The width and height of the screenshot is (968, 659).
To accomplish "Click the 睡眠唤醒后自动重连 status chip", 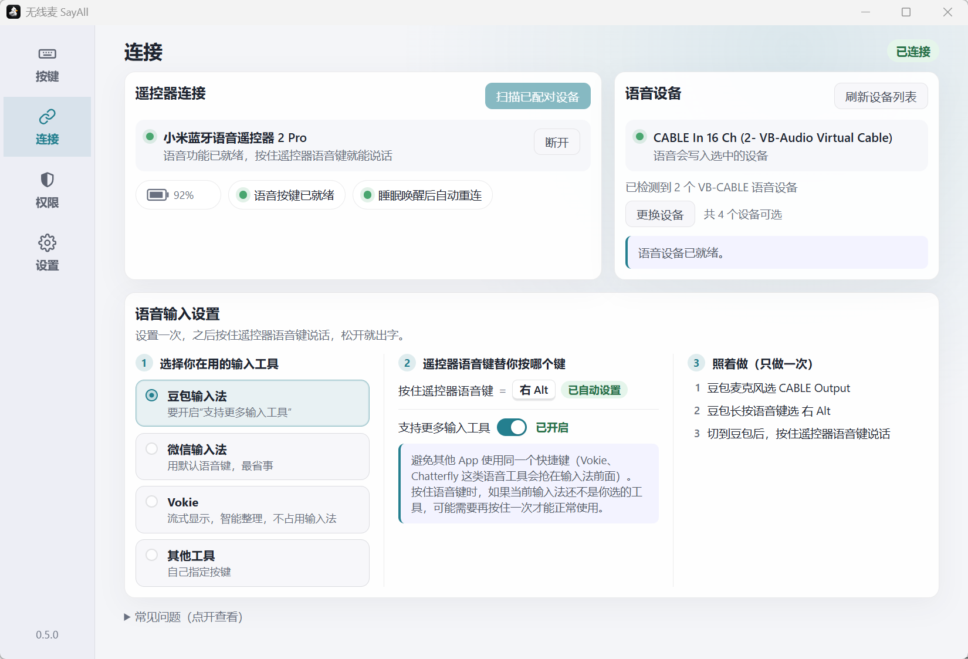I will (422, 195).
